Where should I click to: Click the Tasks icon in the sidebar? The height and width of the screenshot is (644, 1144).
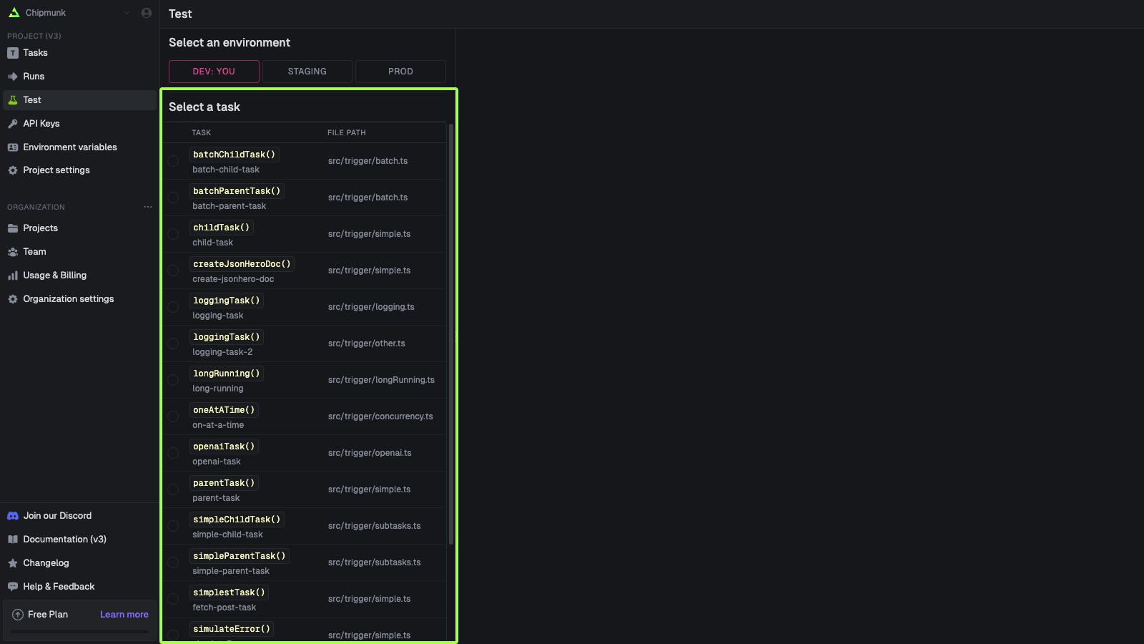(13, 52)
